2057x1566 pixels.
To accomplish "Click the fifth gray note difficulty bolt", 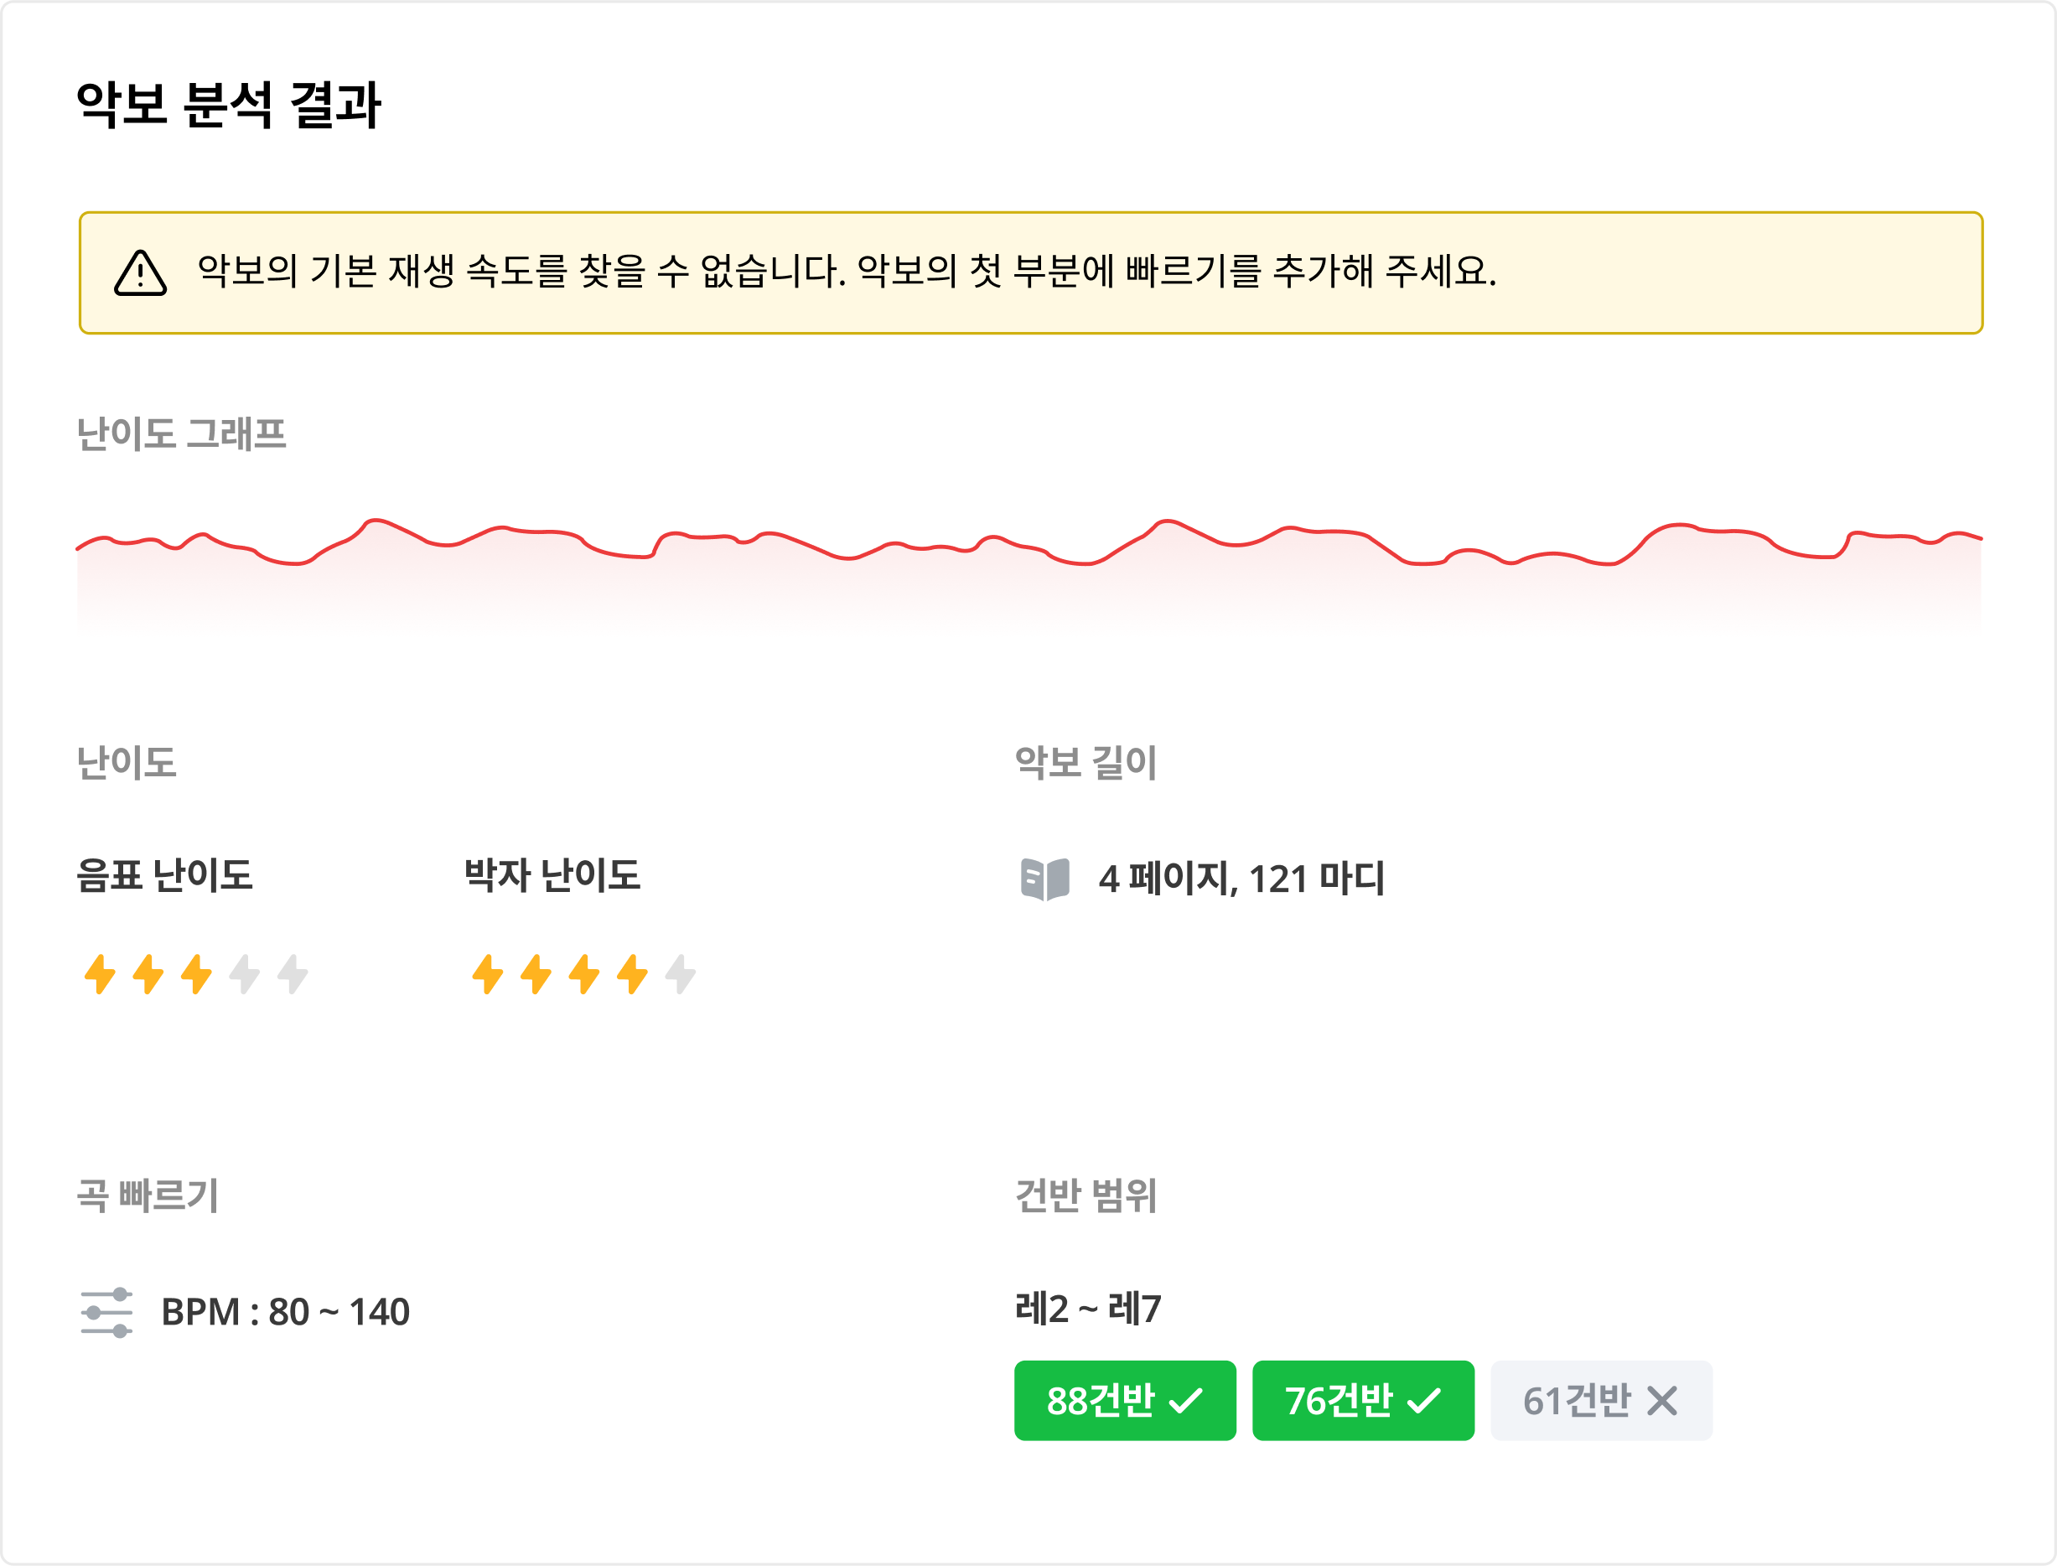I will click(x=292, y=974).
